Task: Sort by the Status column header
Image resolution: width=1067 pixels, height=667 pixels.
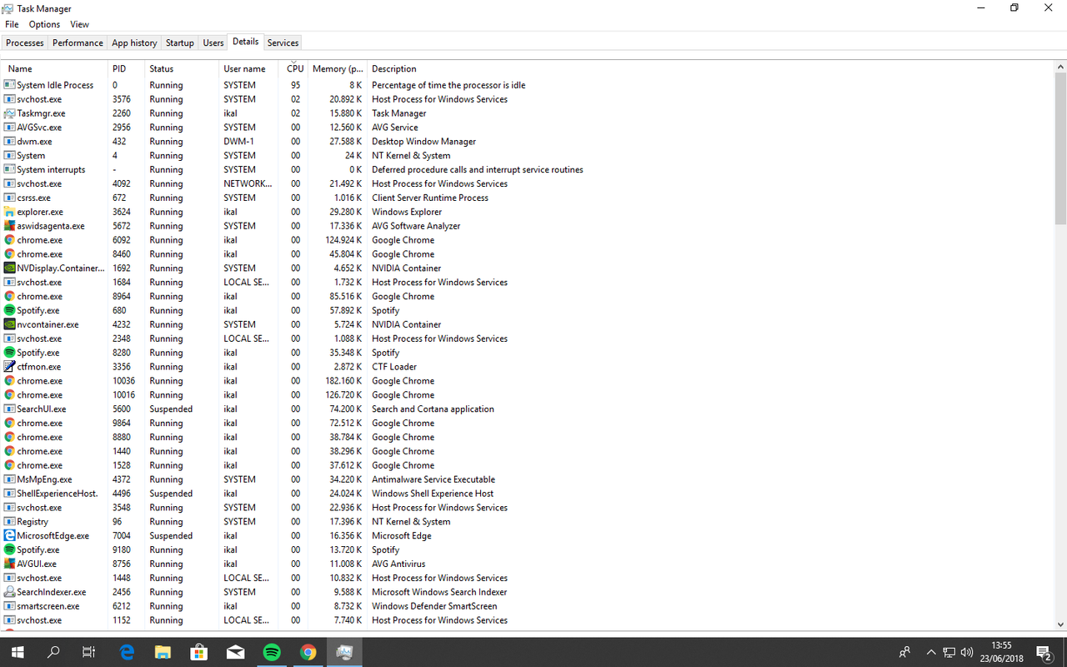Action: (182, 68)
